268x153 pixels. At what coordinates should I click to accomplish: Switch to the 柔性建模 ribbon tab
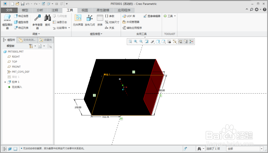pos(103,10)
